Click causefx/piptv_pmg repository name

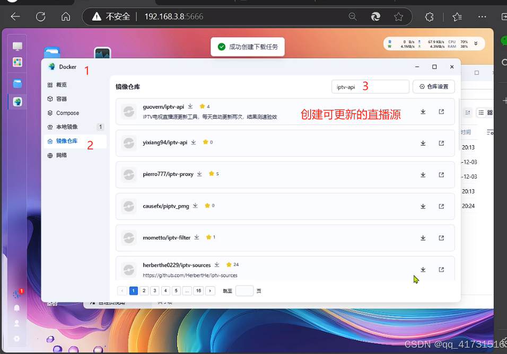pos(166,206)
